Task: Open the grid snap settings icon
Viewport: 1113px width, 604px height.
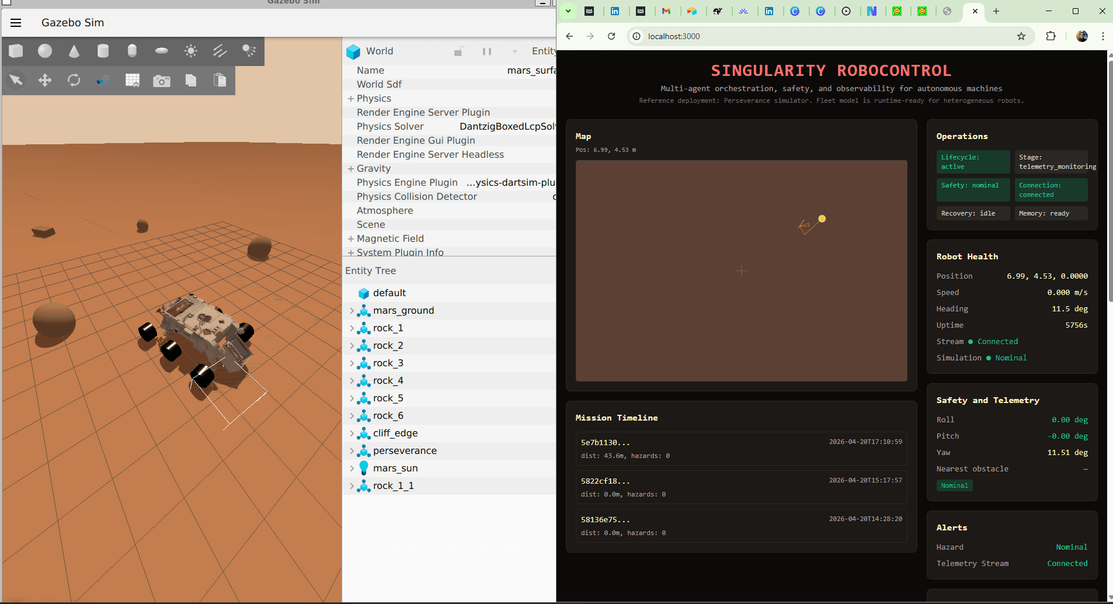Action: [x=133, y=80]
